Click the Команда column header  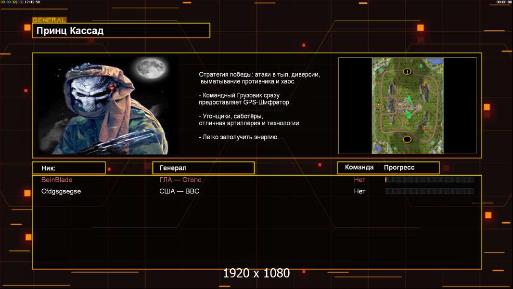click(x=359, y=167)
